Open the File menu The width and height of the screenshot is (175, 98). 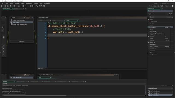point(2,3)
